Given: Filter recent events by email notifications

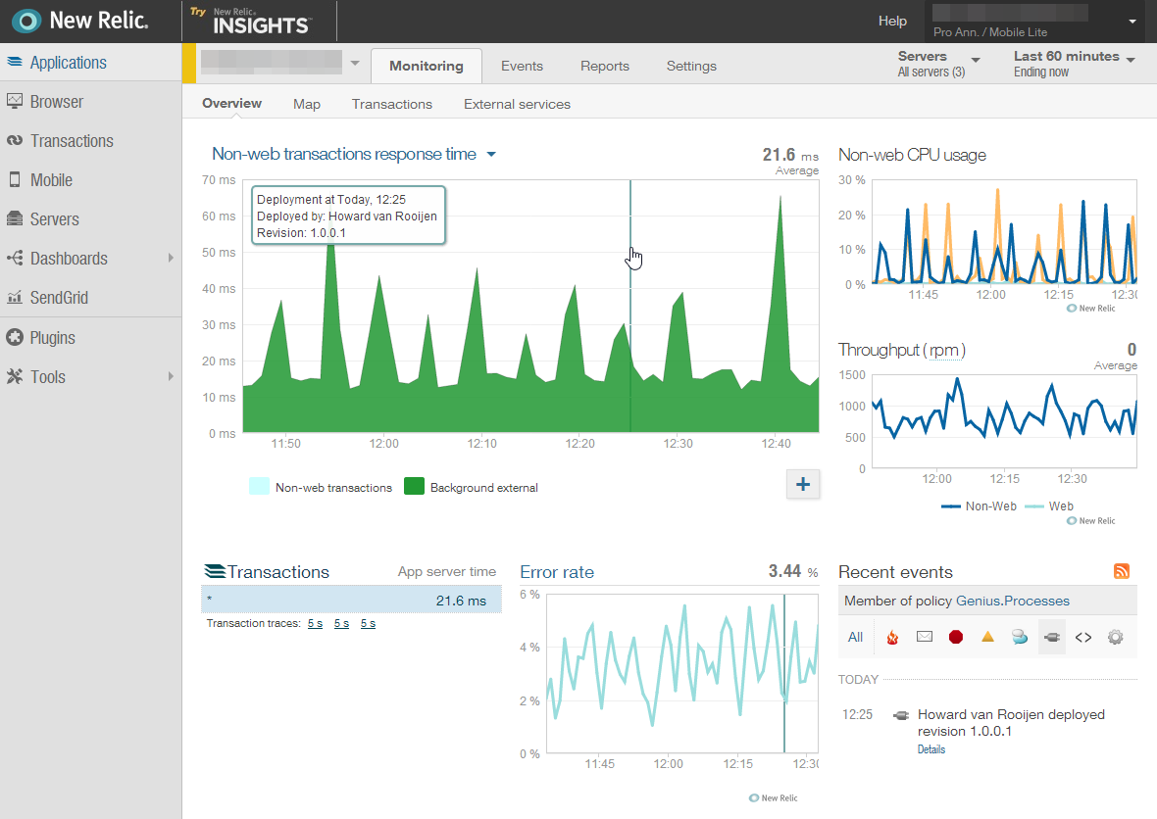Looking at the screenshot, I should pos(924,636).
